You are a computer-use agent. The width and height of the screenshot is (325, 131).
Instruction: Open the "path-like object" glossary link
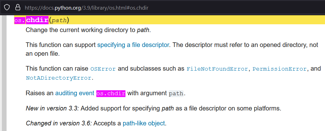[144, 123]
